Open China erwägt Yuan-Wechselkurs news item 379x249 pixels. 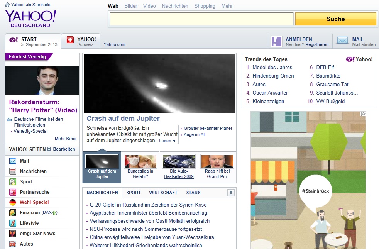152,237
